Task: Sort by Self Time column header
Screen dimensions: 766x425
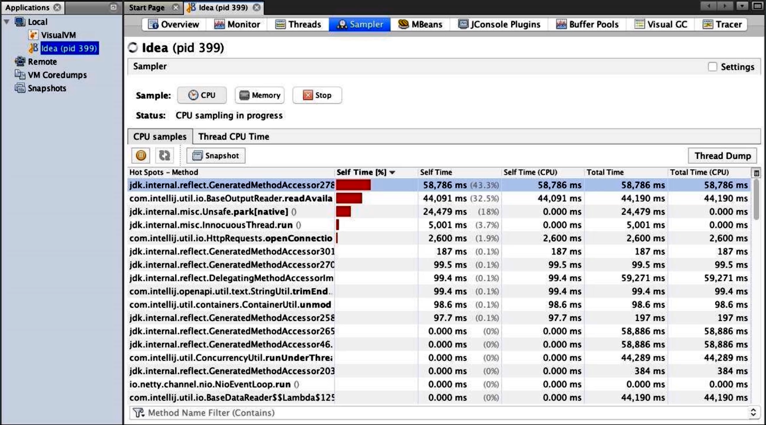Action: [459, 172]
